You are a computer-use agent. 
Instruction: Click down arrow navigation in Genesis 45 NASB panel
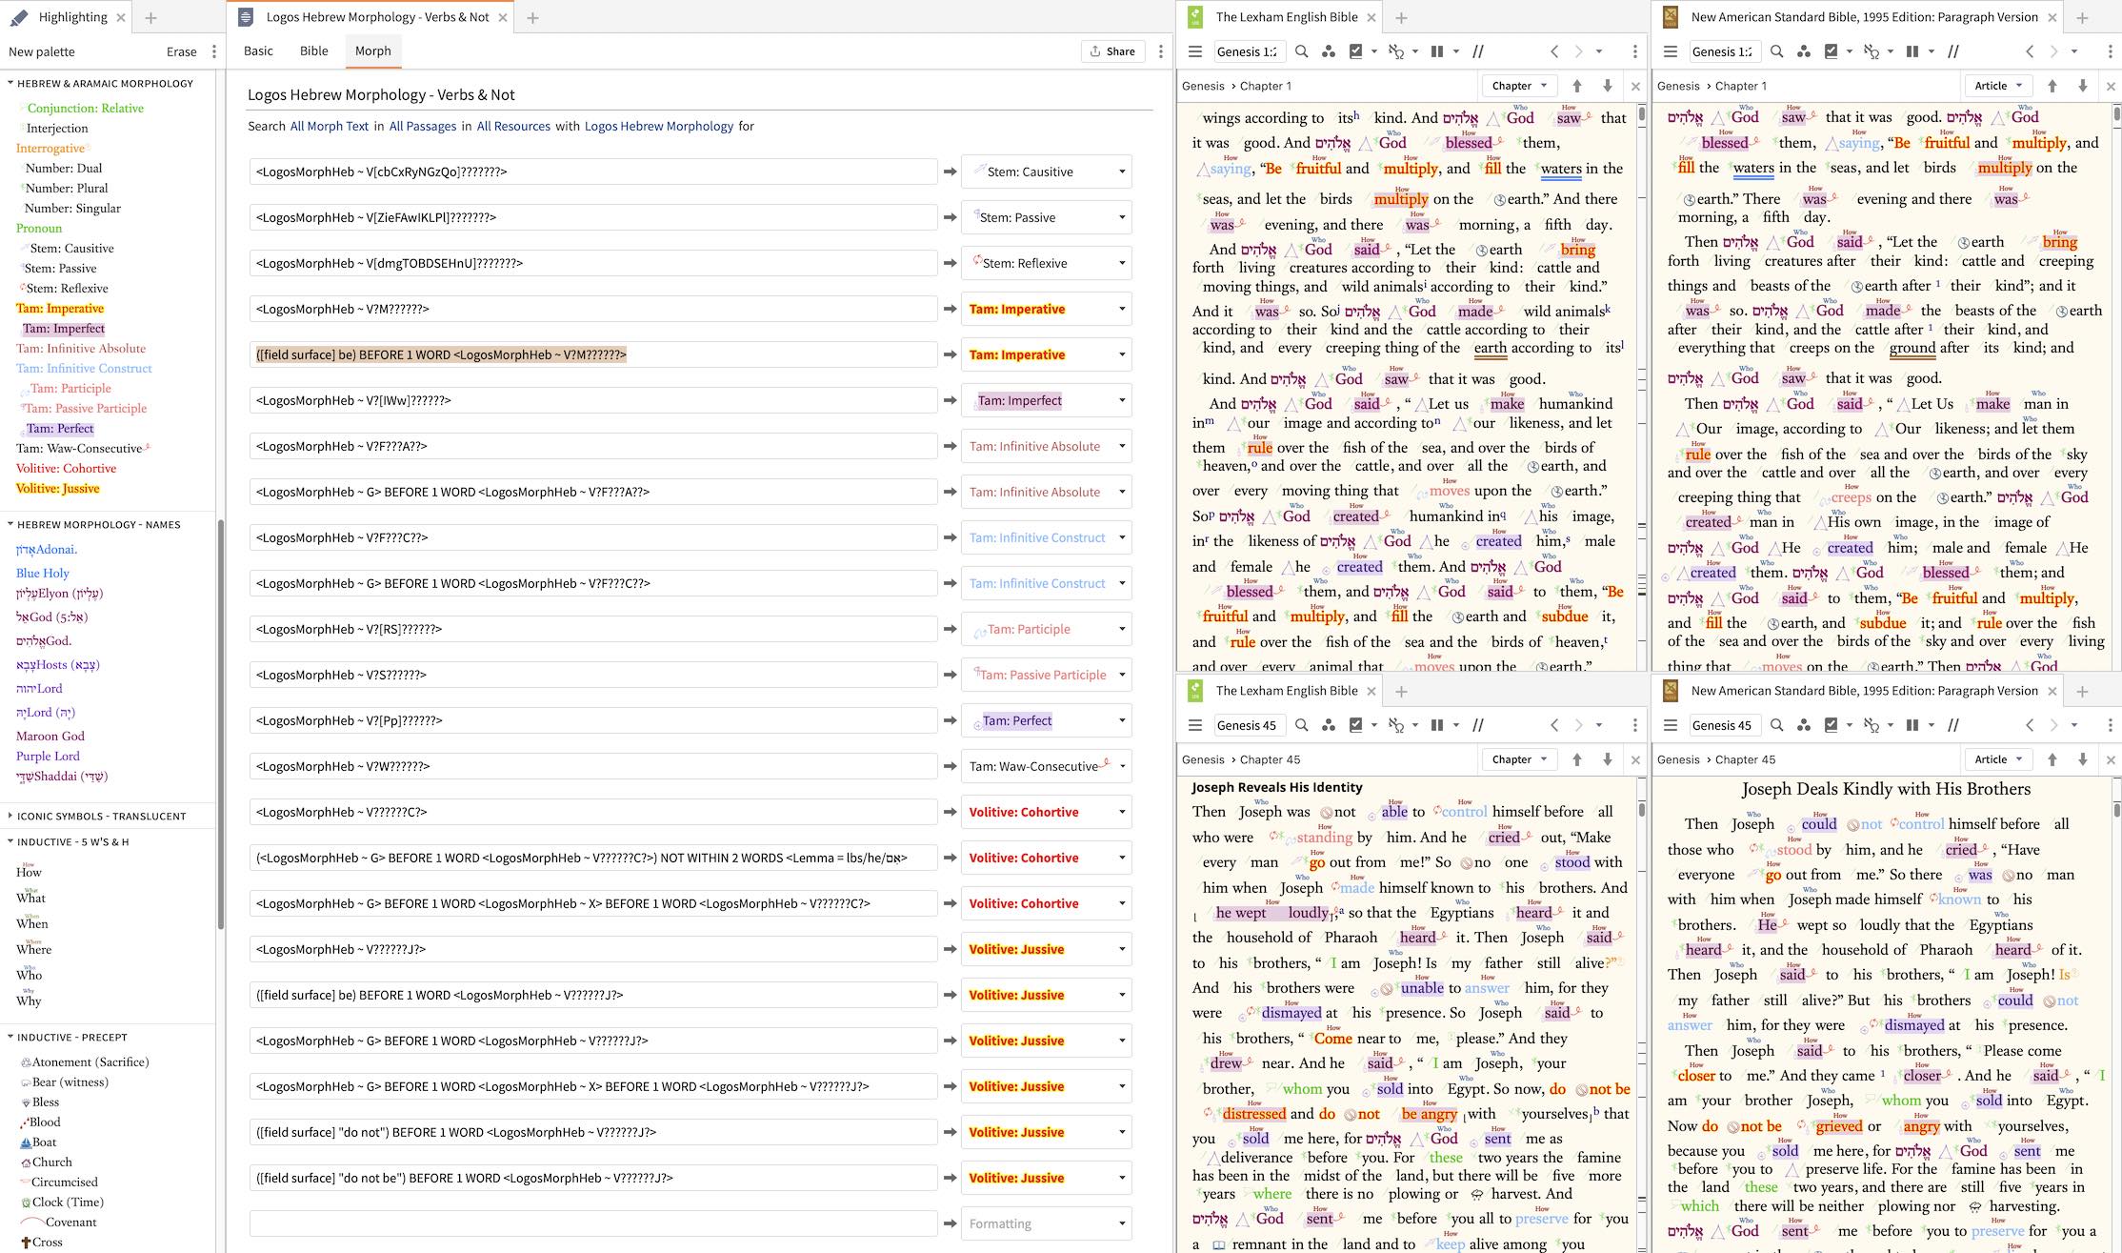tap(2083, 759)
